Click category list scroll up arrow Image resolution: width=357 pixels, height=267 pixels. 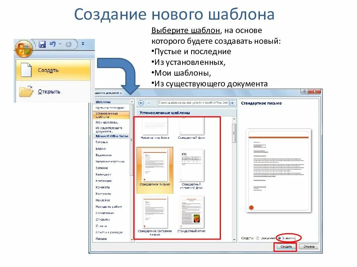click(x=132, y=102)
